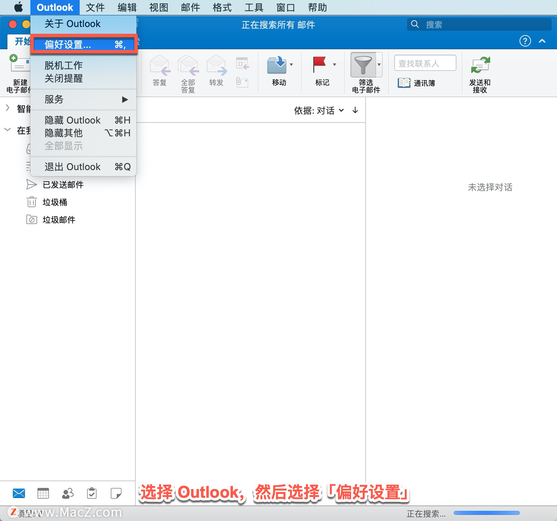Click the 答复 reply icon
The image size is (557, 521).
160,65
